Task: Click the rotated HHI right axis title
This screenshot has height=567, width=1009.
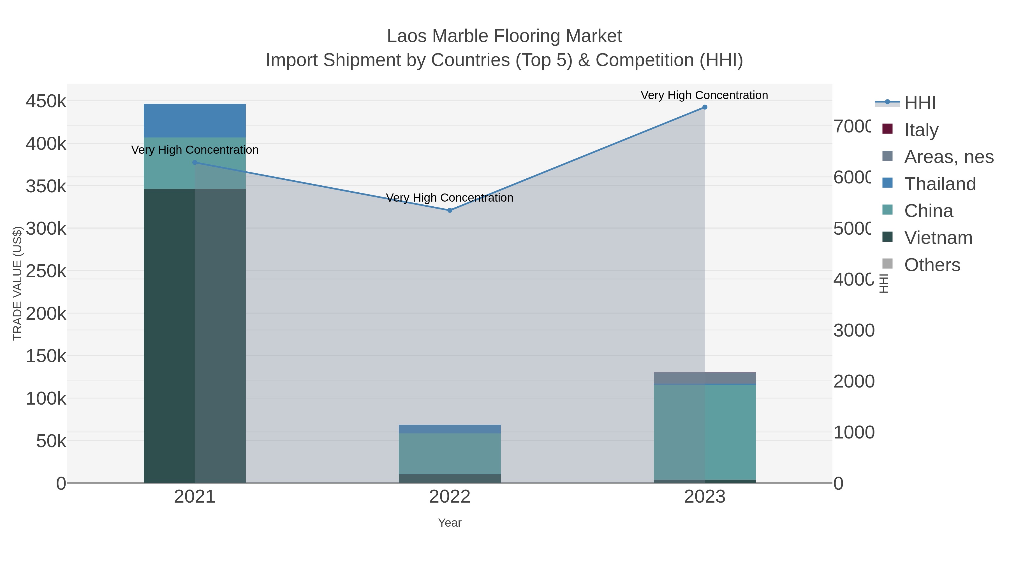Action: pyautogui.click(x=884, y=283)
